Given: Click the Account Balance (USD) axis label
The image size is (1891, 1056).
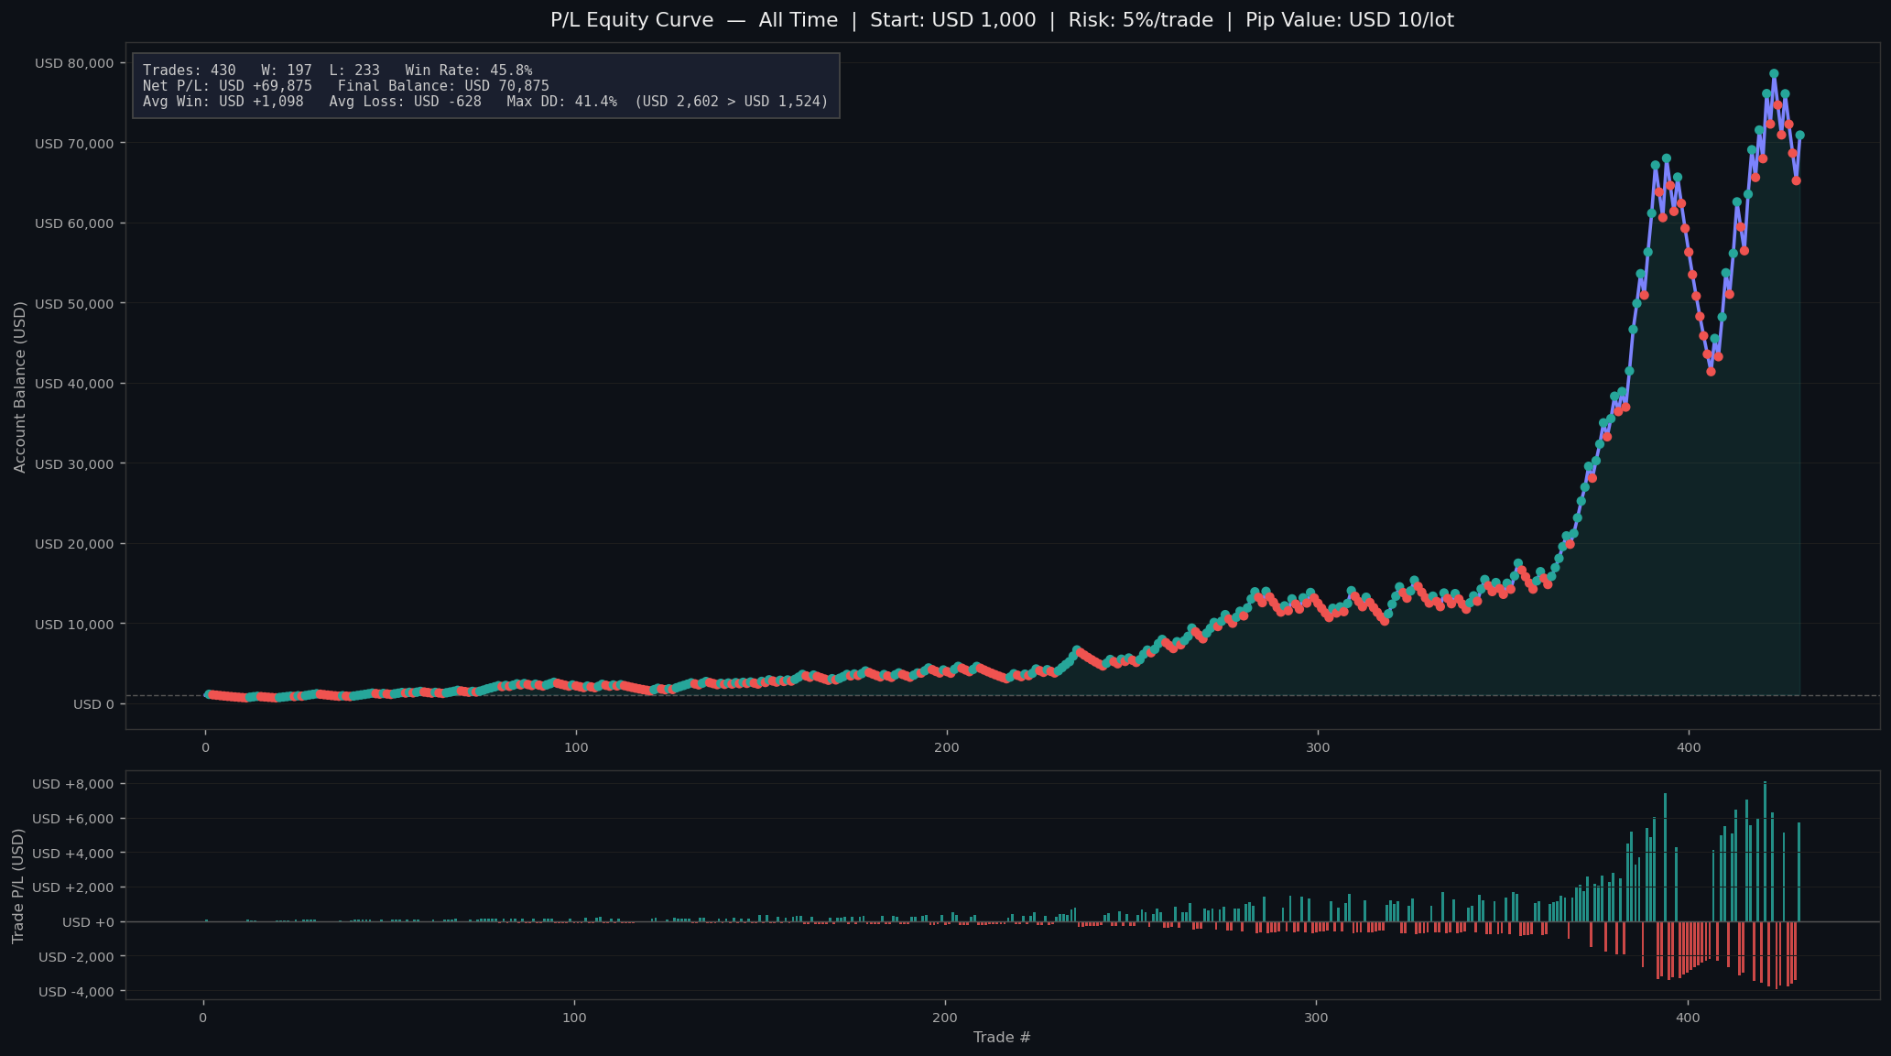Looking at the screenshot, I should [x=19, y=388].
